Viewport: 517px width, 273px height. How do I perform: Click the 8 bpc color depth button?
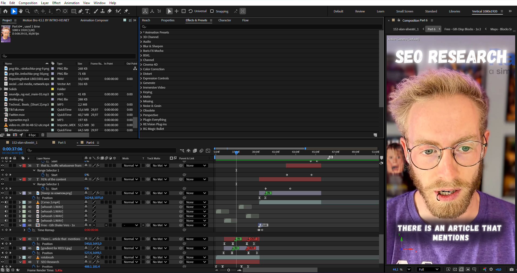(x=32, y=135)
